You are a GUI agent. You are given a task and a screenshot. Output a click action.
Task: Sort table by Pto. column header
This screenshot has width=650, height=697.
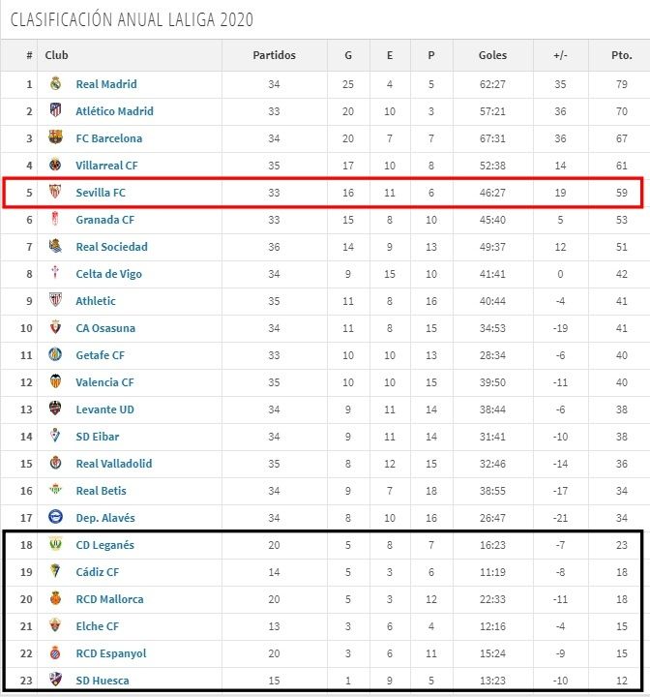click(623, 55)
